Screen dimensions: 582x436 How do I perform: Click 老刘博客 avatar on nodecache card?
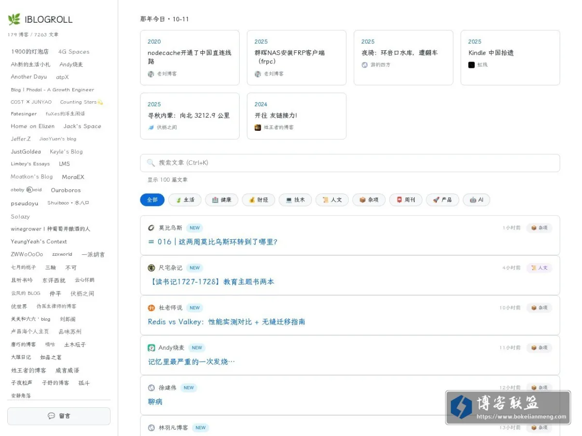tap(151, 74)
